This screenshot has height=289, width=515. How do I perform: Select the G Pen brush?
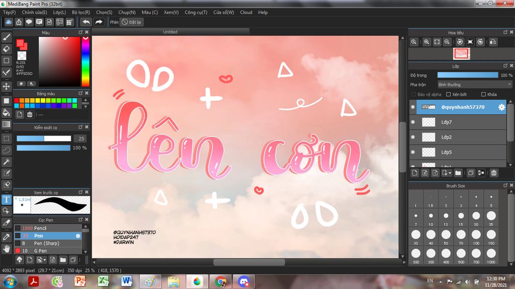click(48, 251)
